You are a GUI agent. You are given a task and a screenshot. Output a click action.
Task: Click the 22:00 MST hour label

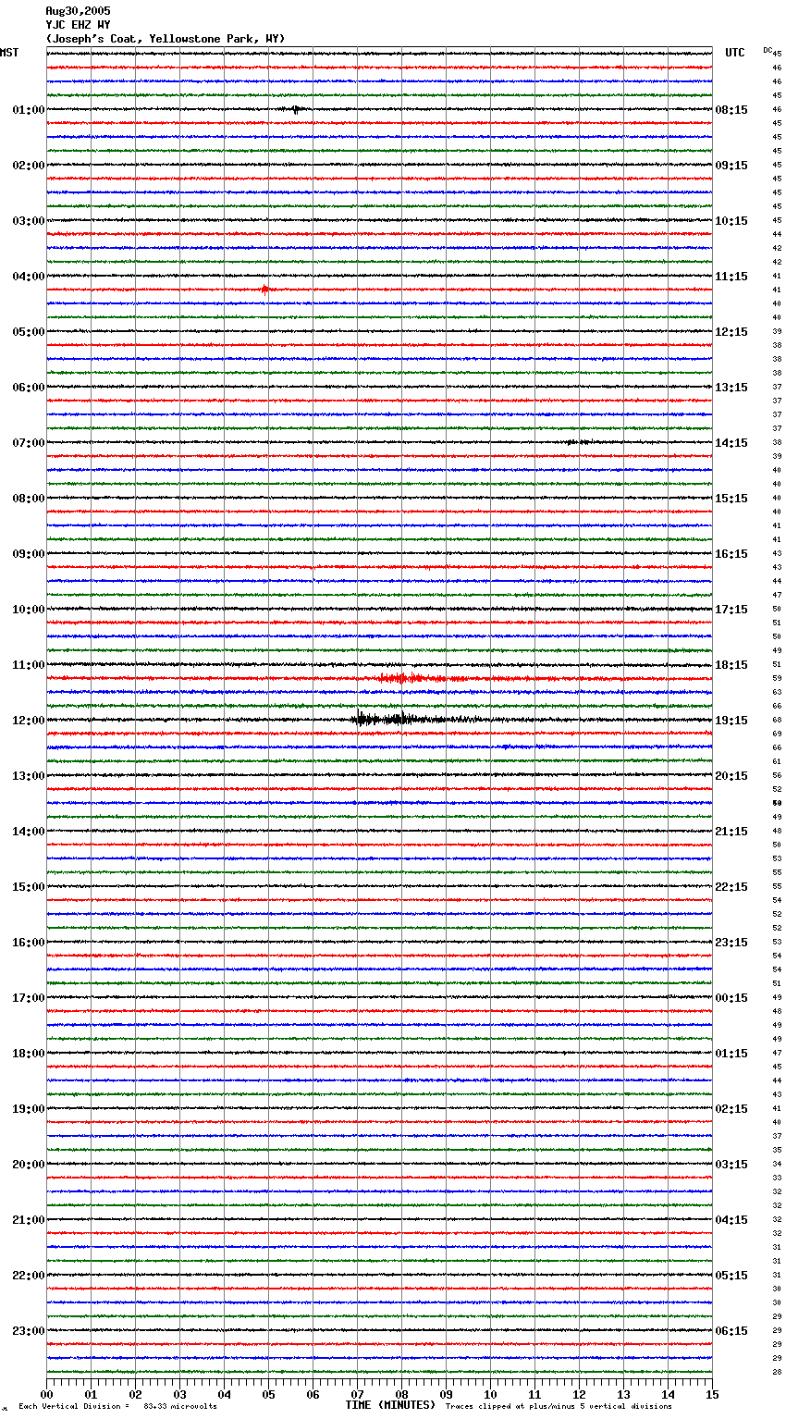[29, 1276]
